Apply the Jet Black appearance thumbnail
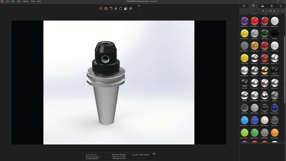The image size is (286, 161). [x=275, y=33]
